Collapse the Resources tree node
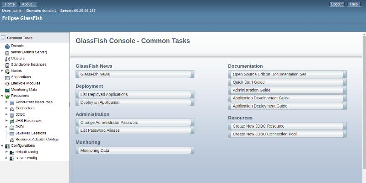This screenshot has width=366, height=183. pyautogui.click(x=2, y=96)
